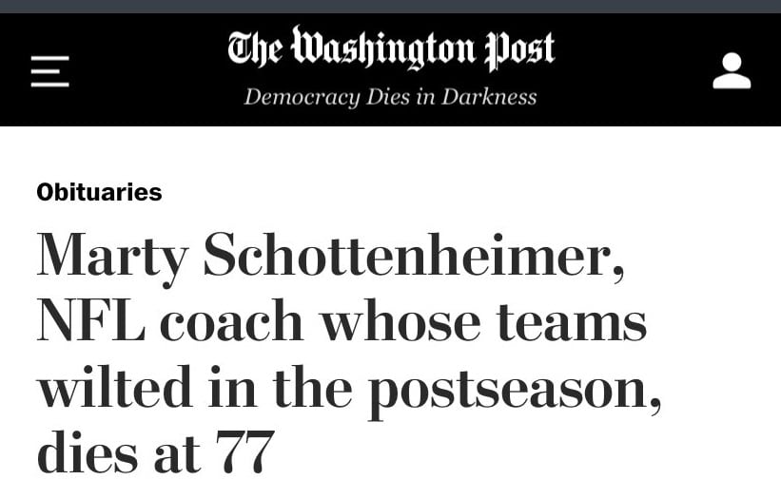Open the user account profile icon
This screenshot has width=781, height=499.
point(732,70)
